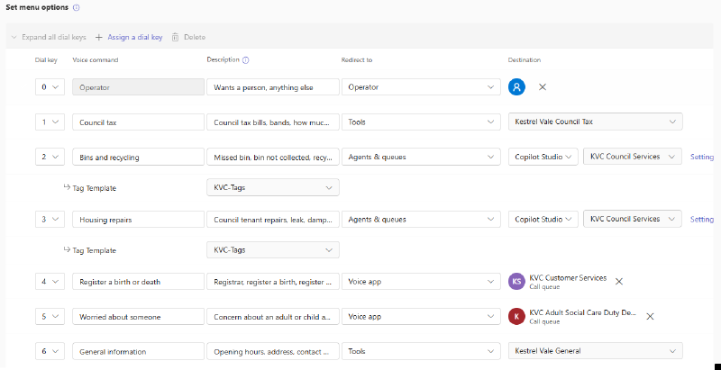This screenshot has height=370, width=721.
Task: Open Bins and recycling Redirect to dropdown
Action: click(421, 157)
